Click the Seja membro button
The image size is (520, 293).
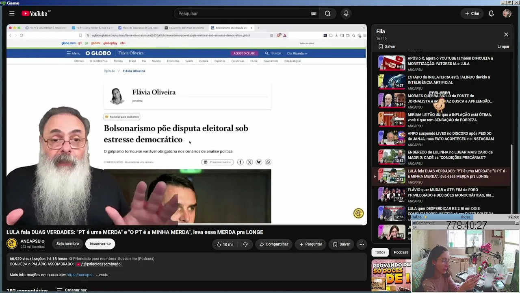point(67,244)
